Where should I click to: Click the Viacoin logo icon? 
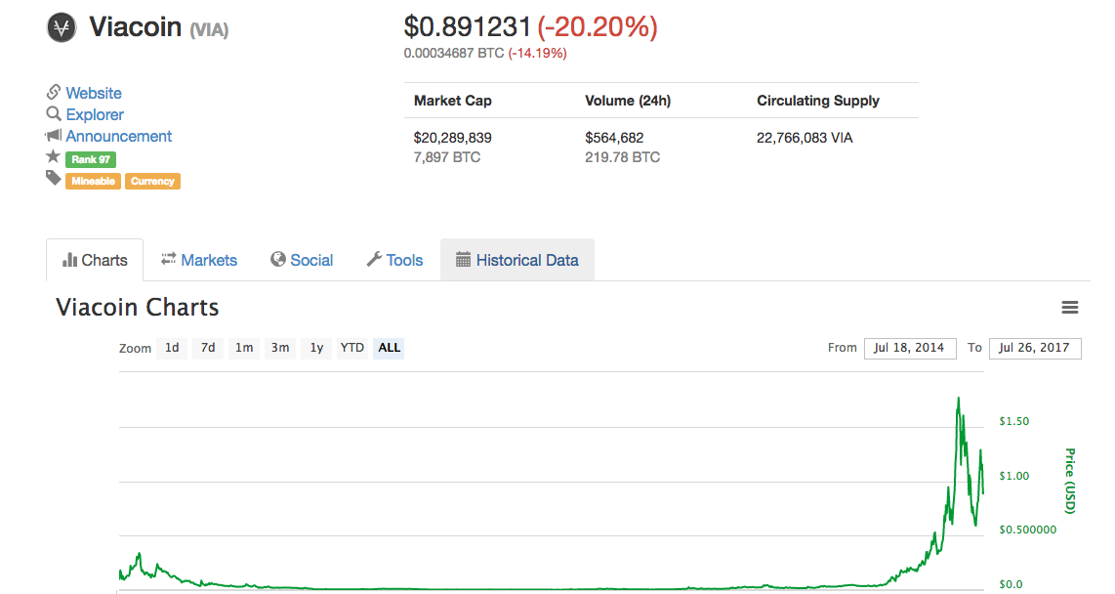click(x=62, y=28)
